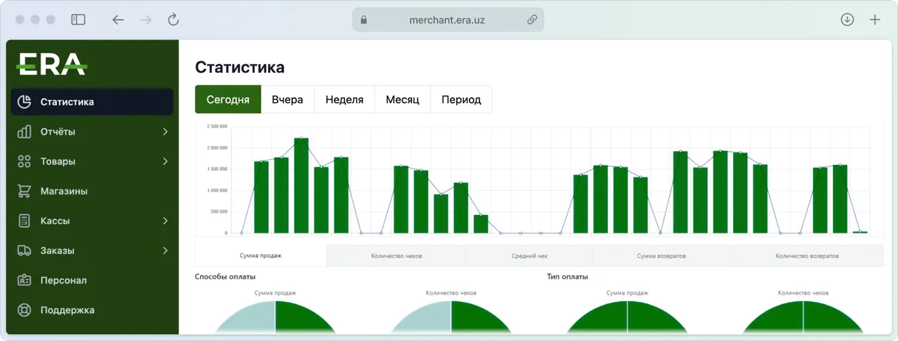Screen dimensions: 898x341
Task: Open Поддержка in the sidebar
Action: tap(92, 310)
